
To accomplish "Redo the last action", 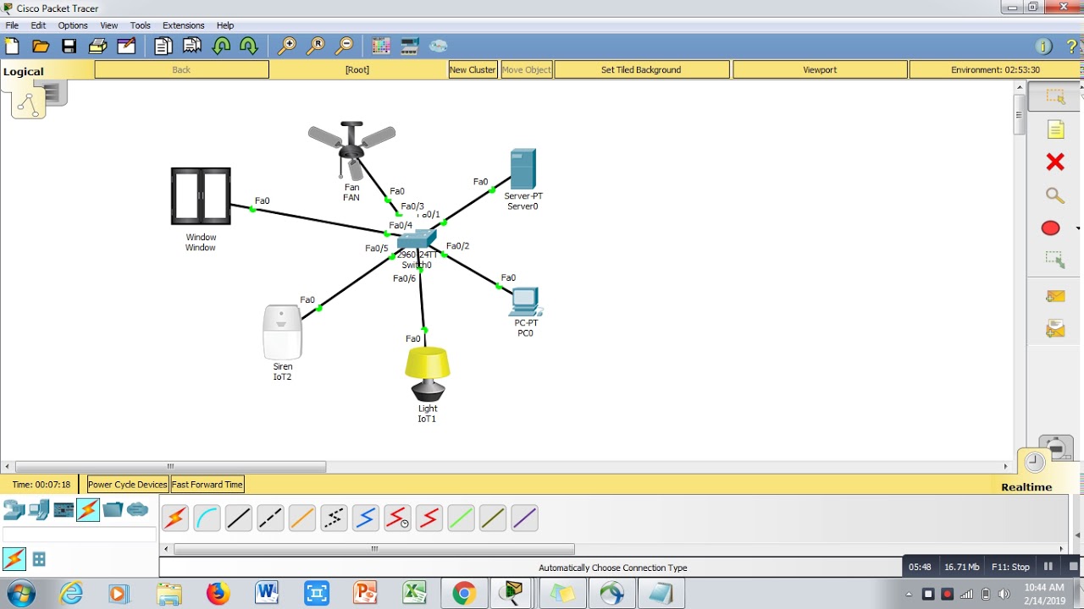I will pyautogui.click(x=249, y=46).
